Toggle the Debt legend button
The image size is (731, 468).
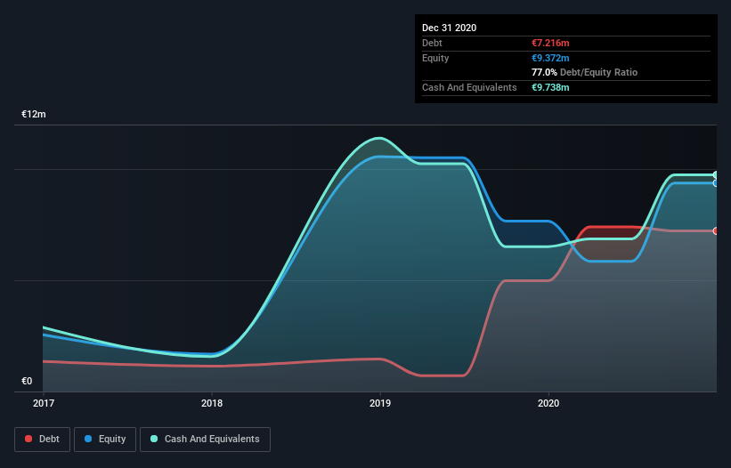[x=42, y=440]
